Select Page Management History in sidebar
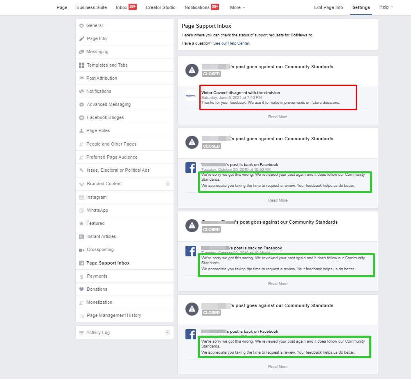Viewport: 411px width, 379px height. (x=114, y=316)
